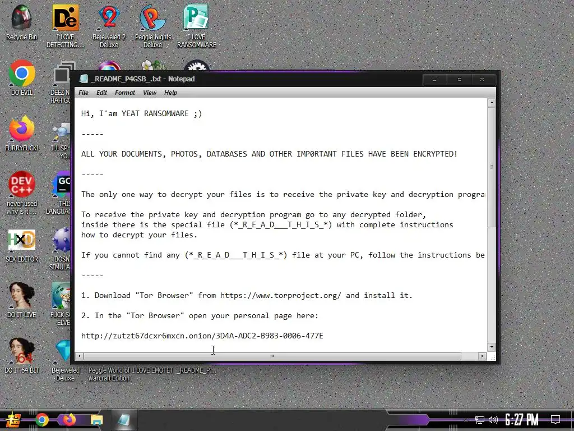Open the notification center icon
This screenshot has height=431, width=574.
[x=556, y=420]
